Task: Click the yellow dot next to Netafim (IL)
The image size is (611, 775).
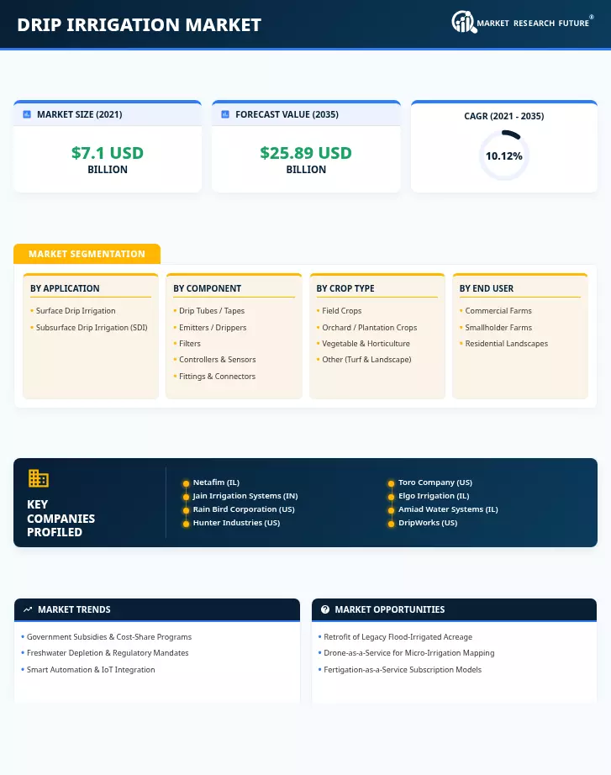Action: [x=186, y=483]
